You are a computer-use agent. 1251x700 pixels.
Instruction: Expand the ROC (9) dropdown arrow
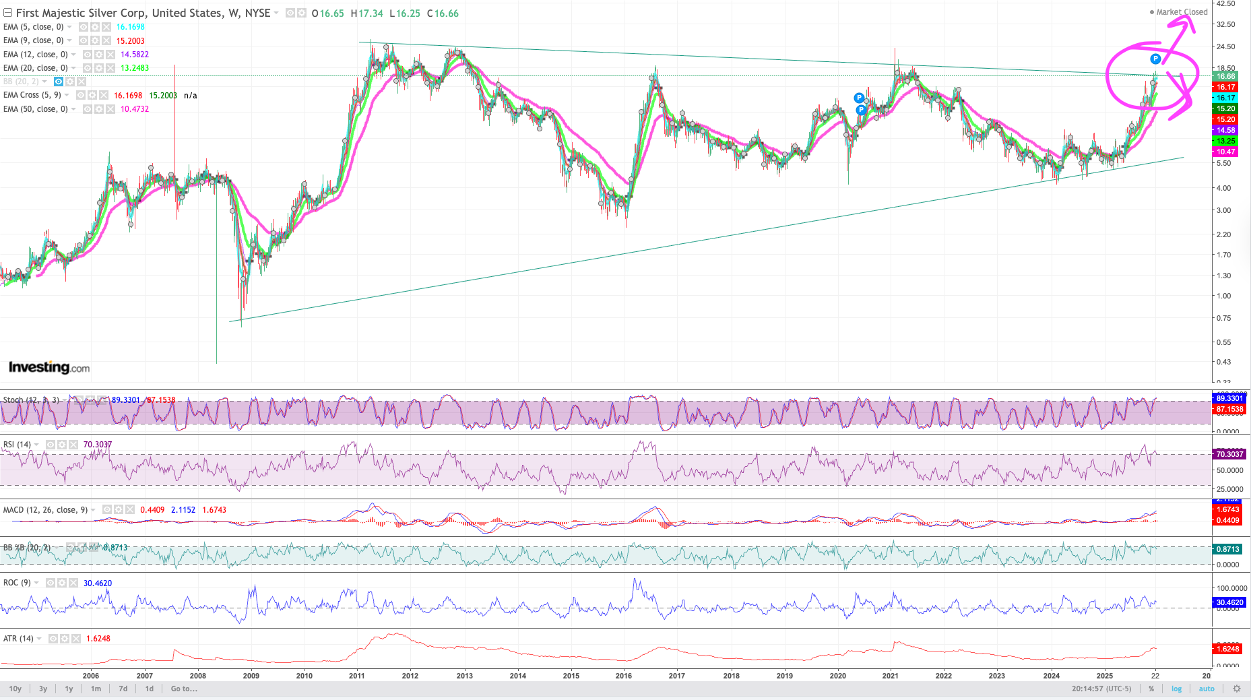tap(36, 583)
